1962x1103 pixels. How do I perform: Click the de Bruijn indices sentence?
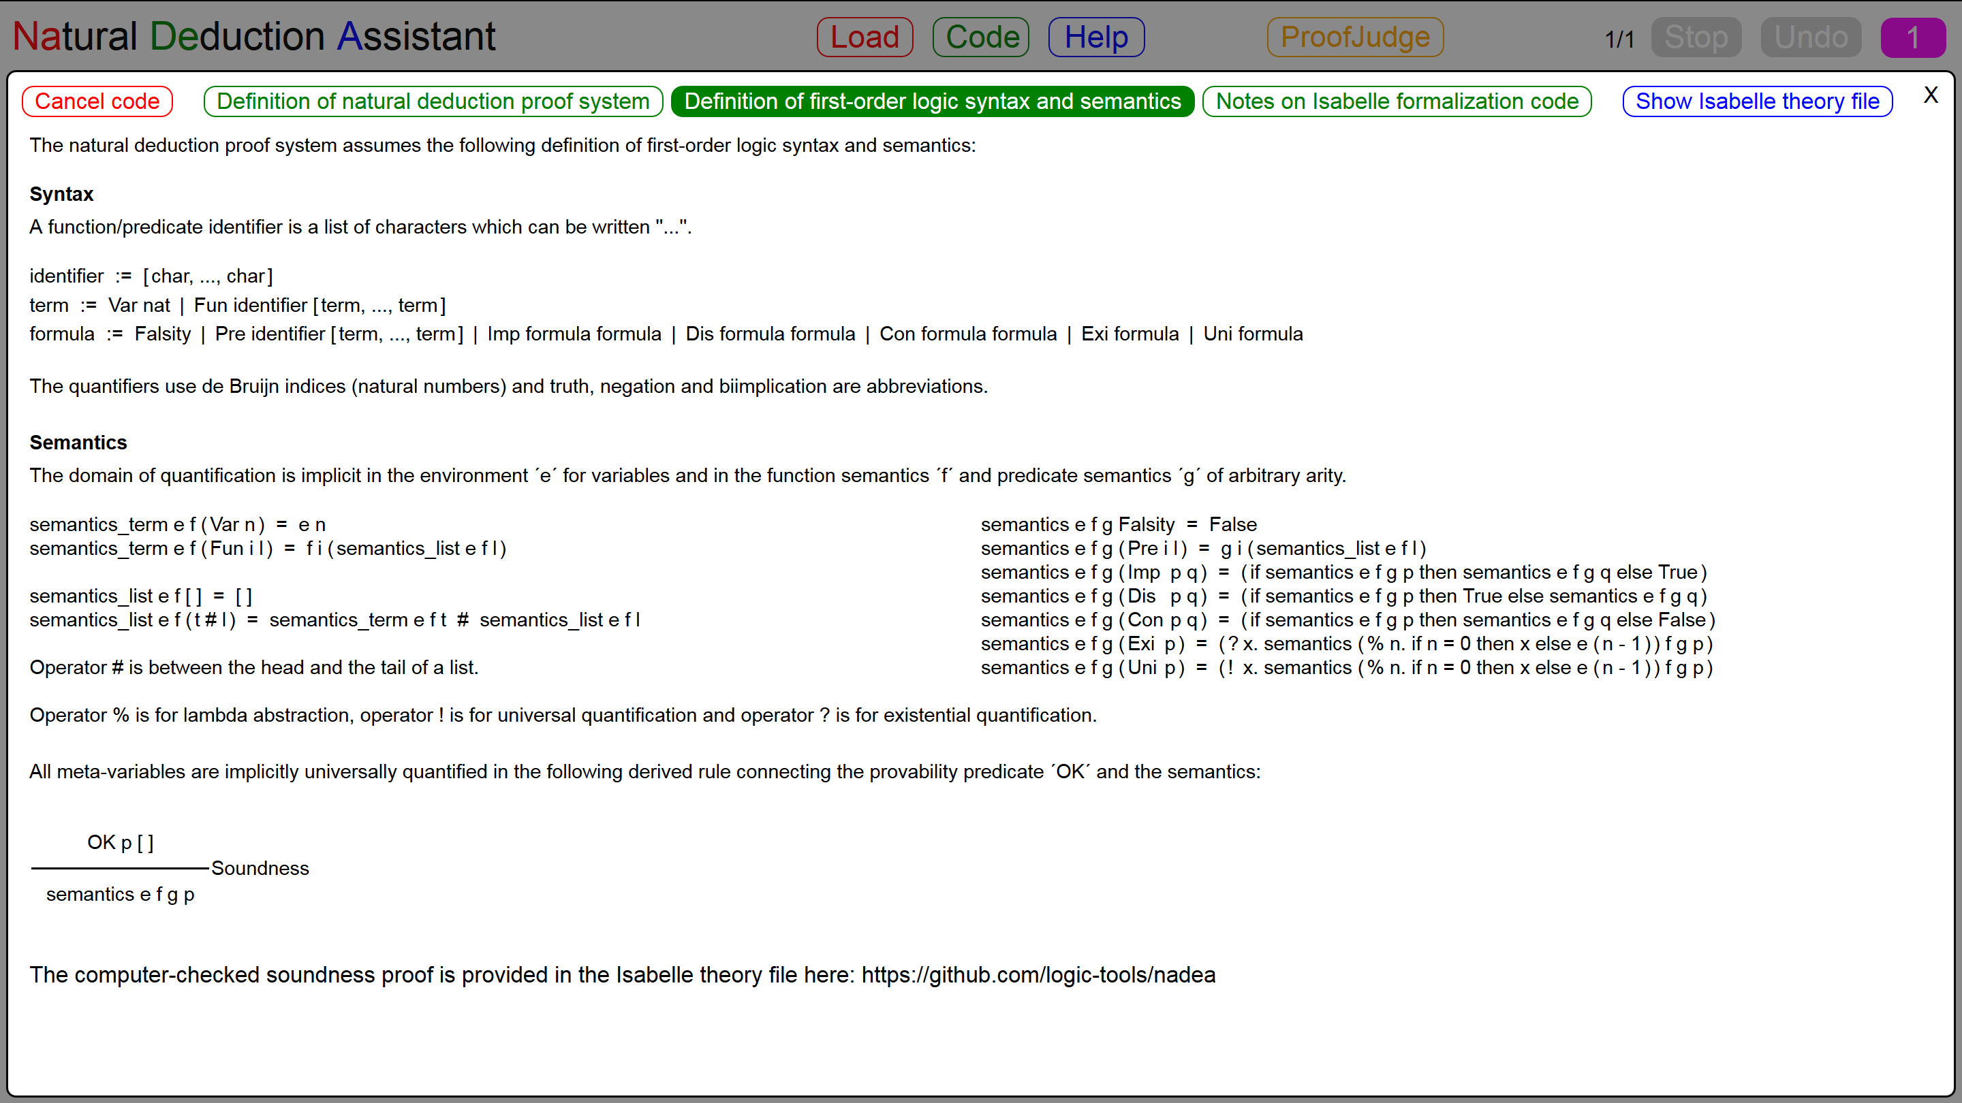pyautogui.click(x=508, y=386)
